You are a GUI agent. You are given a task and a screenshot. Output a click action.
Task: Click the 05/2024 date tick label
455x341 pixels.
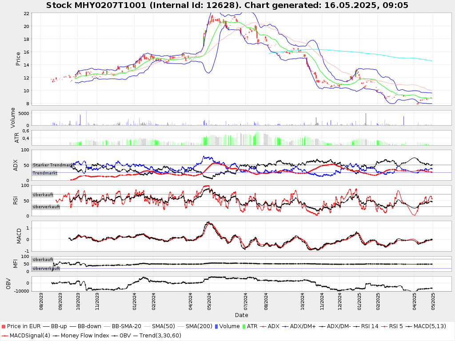pyautogui.click(x=209, y=301)
